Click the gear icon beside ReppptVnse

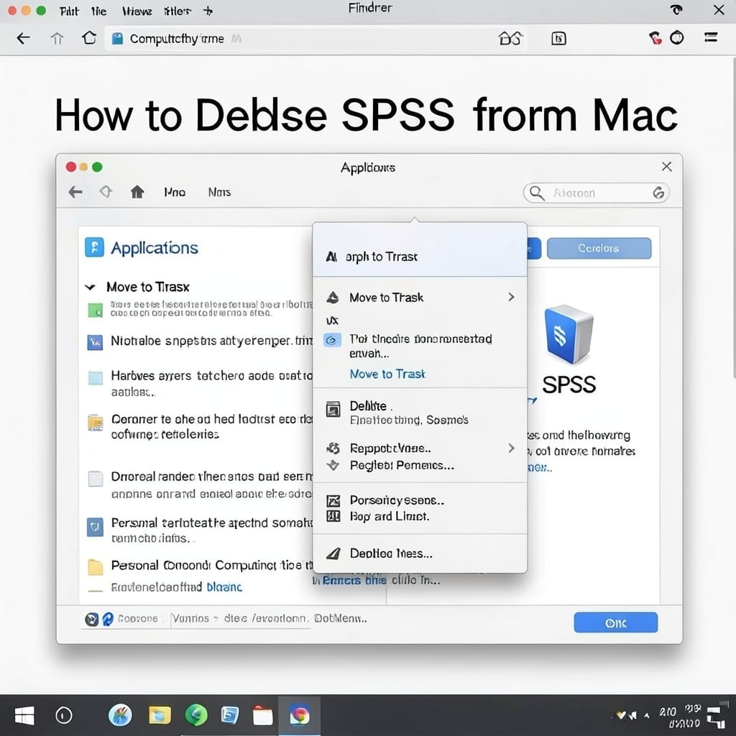[x=333, y=448]
